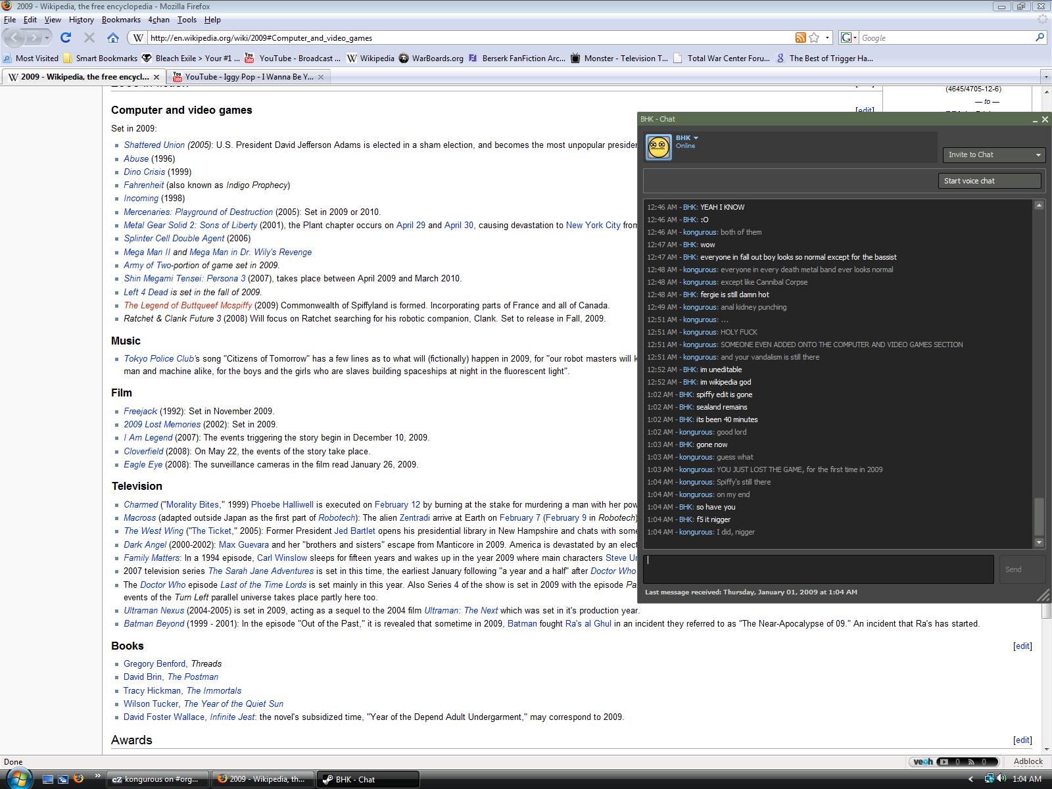
Task: Close the 2009 Wikipedia tab
Action: click(156, 77)
